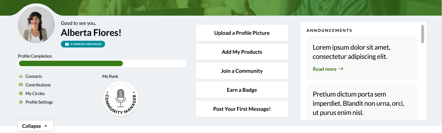Screen dimensions: 442x133
Task: Click the Community Manager rank badge
Action: click(121, 99)
